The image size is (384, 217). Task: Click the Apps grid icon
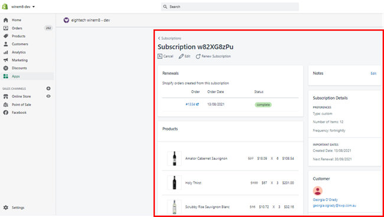click(6, 76)
